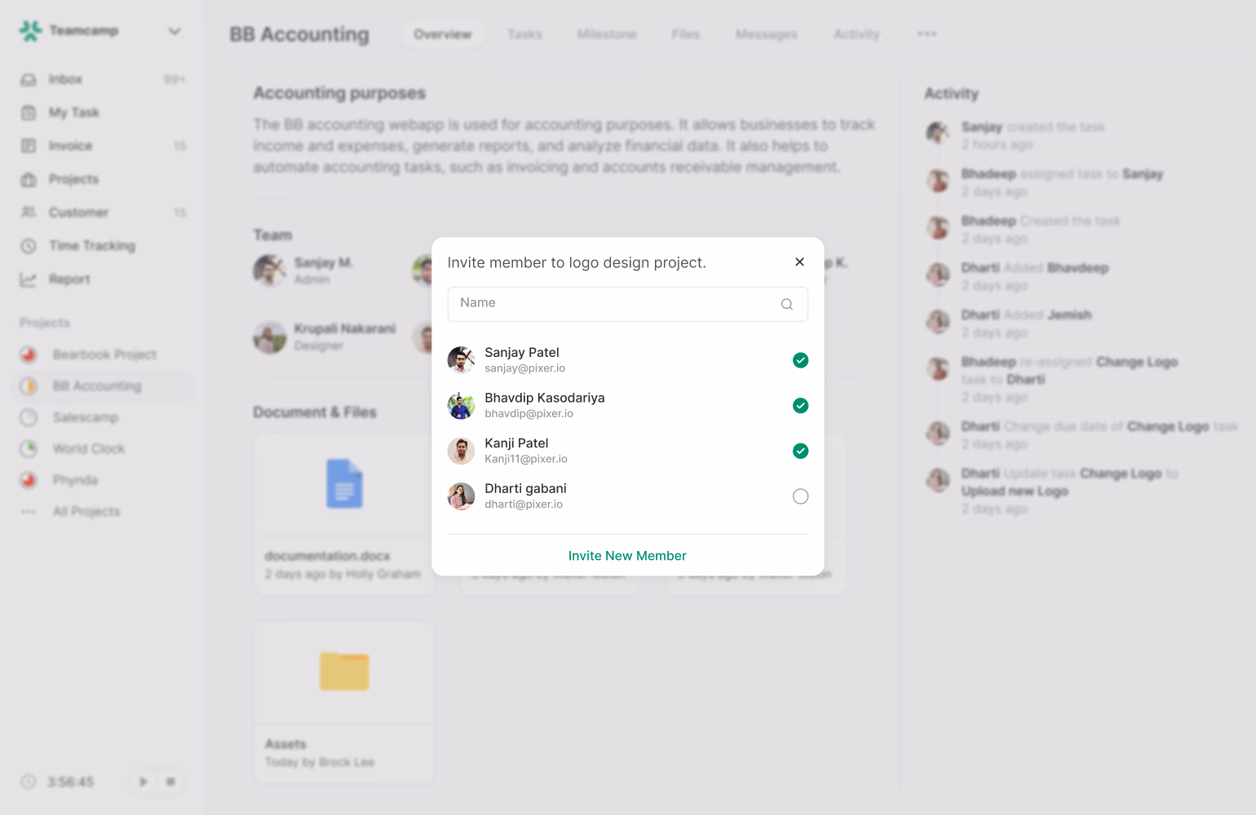Open the more options ellipsis menu
The image size is (1256, 815).
[927, 34]
